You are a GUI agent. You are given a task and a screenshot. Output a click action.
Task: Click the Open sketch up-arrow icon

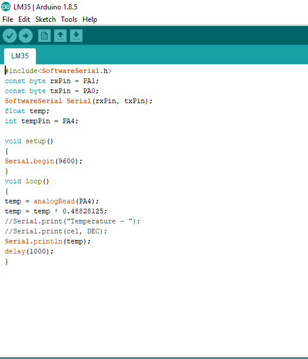coord(61,36)
